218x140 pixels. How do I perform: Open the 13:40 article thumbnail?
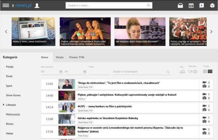tap(67, 119)
